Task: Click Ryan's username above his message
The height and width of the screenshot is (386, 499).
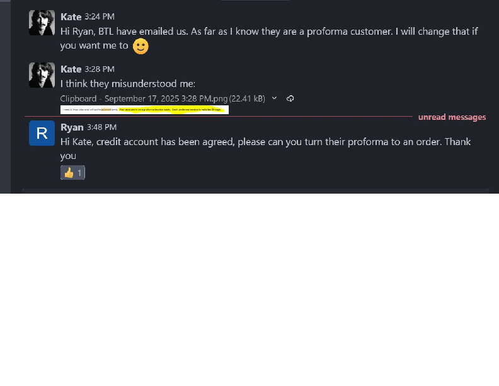Action: pos(72,127)
